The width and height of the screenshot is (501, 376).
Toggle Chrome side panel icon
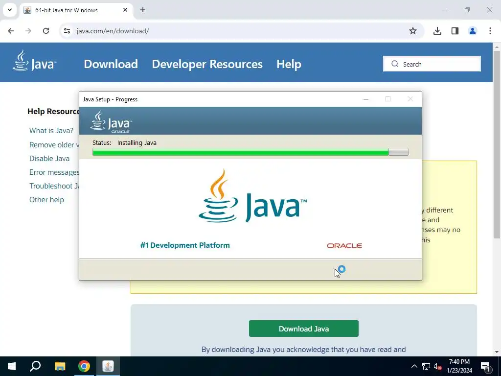pos(455,31)
